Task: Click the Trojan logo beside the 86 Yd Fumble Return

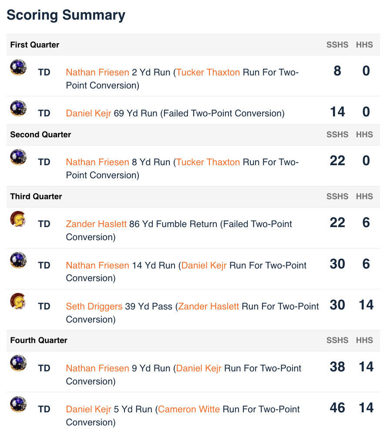Action: coord(18,219)
